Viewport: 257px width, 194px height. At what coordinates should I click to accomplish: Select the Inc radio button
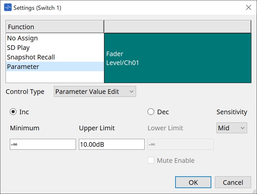(x=13, y=112)
